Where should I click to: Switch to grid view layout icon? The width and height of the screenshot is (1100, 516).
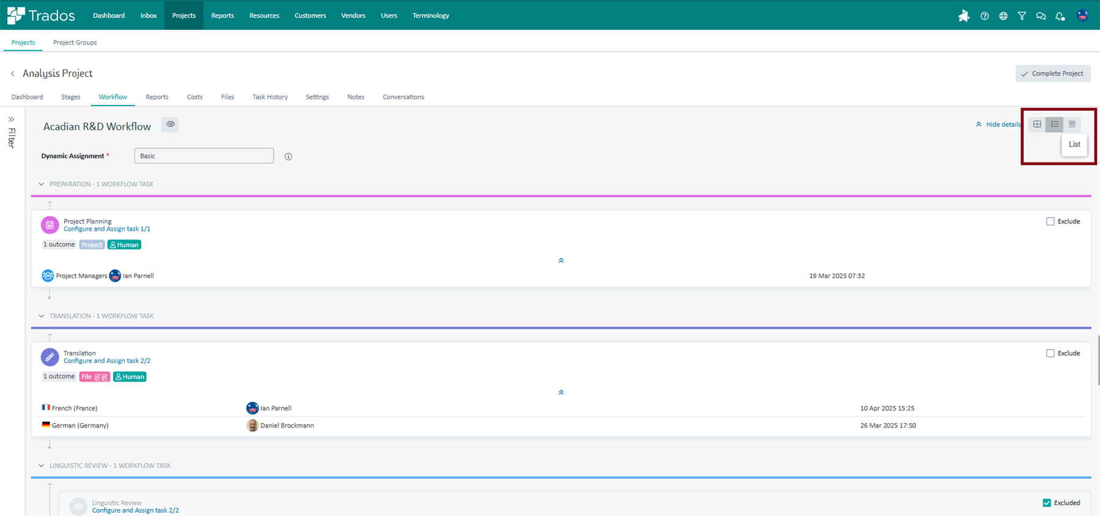point(1037,124)
